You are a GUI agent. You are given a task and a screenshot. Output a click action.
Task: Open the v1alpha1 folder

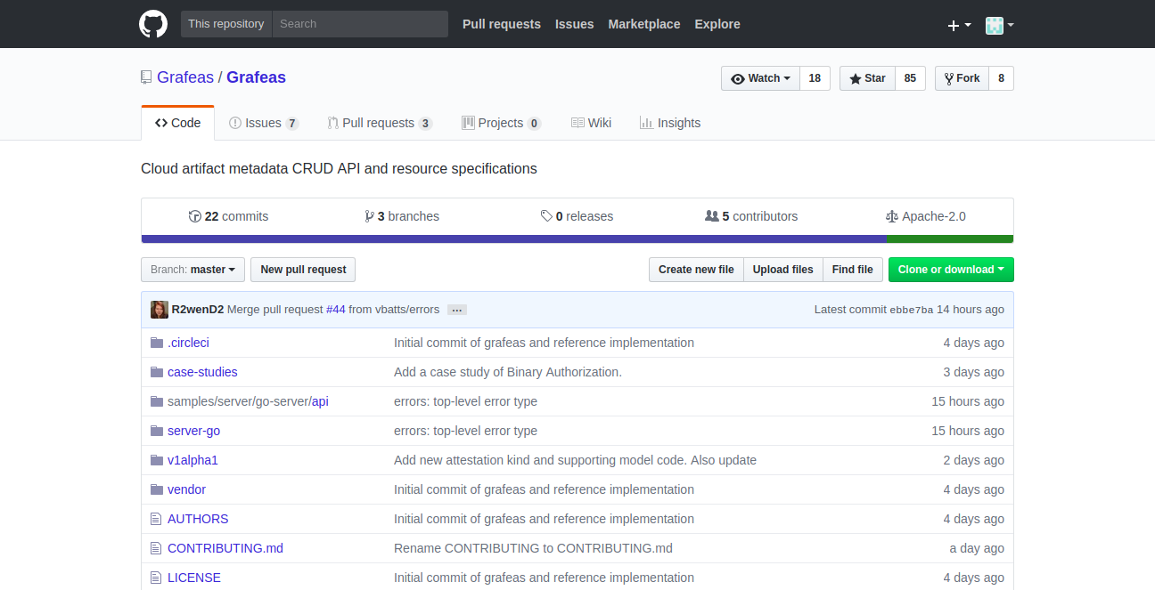pos(192,460)
